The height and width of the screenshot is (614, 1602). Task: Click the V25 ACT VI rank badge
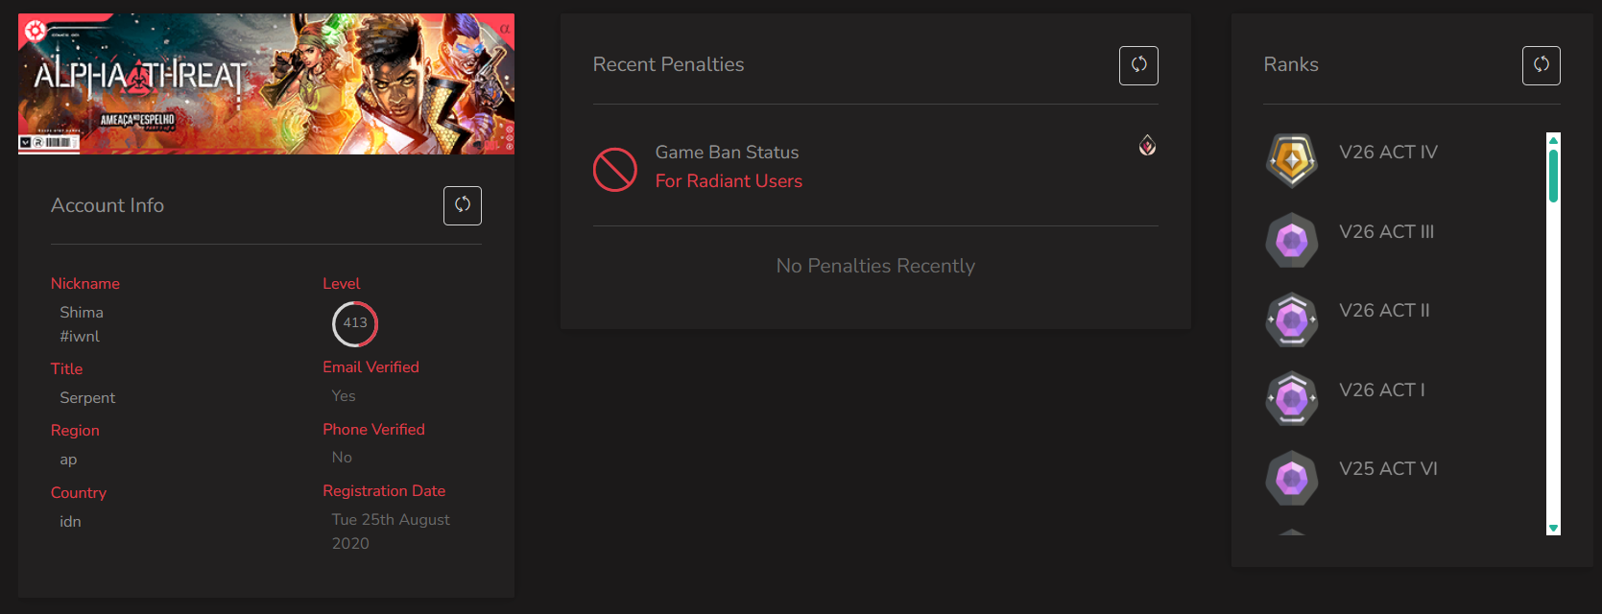1292,478
